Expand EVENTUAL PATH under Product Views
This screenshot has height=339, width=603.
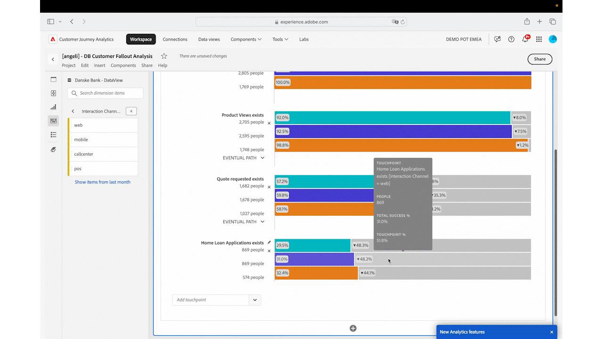point(244,158)
